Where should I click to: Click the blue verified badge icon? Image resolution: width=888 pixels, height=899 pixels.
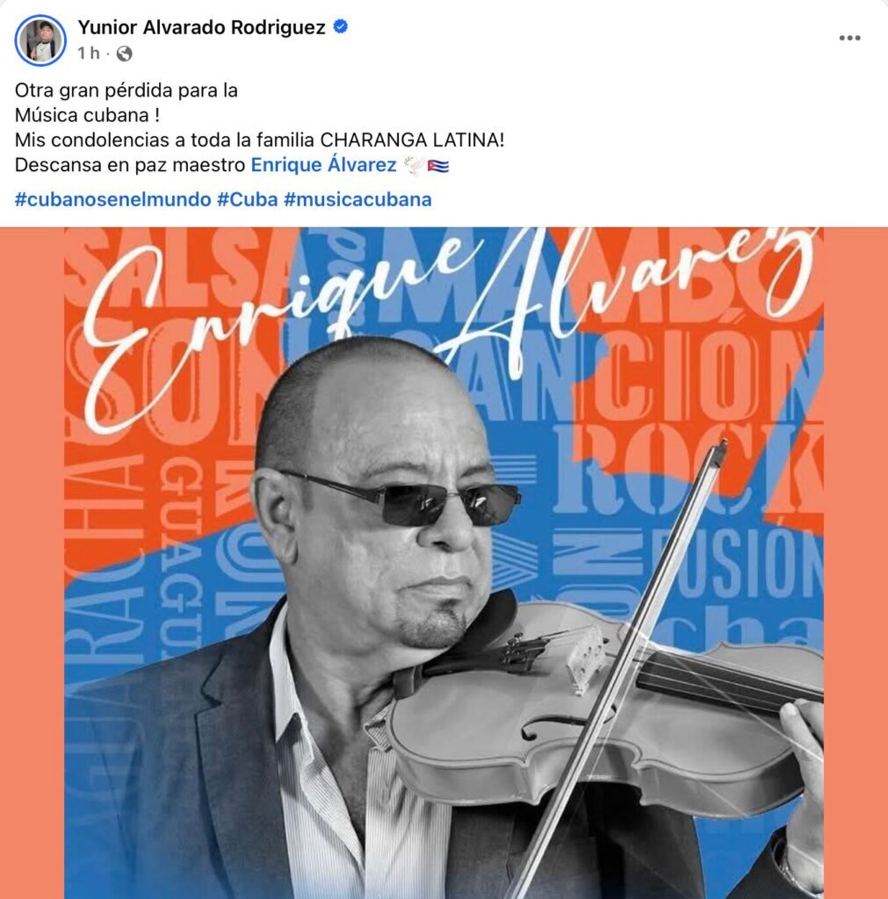click(340, 26)
